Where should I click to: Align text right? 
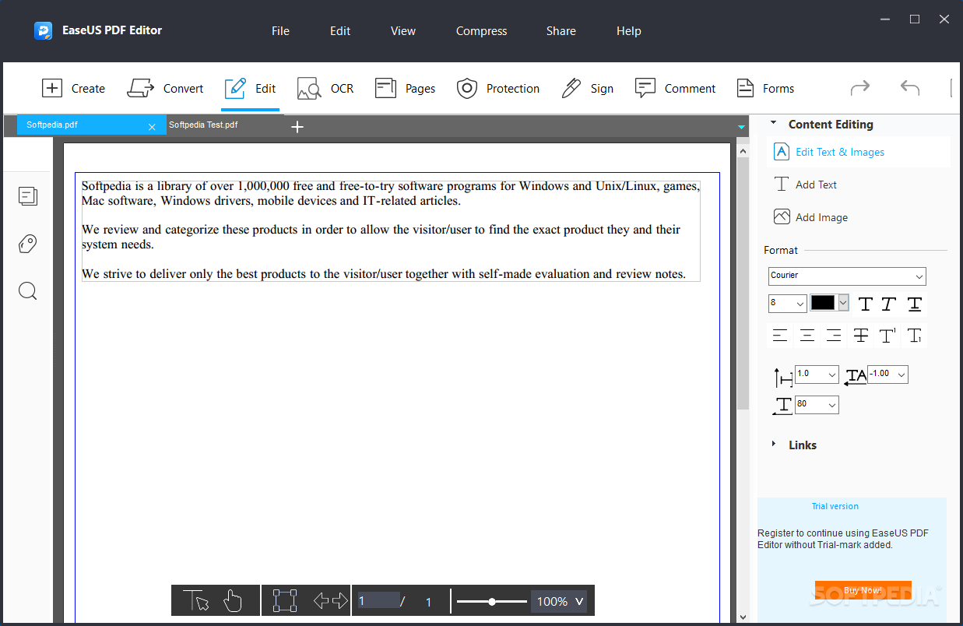(834, 336)
